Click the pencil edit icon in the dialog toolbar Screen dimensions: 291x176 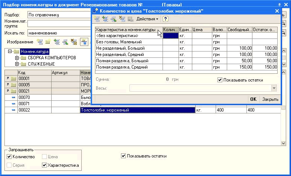(113, 19)
